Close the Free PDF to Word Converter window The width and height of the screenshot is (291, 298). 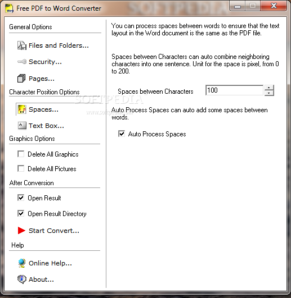(x=274, y=6)
